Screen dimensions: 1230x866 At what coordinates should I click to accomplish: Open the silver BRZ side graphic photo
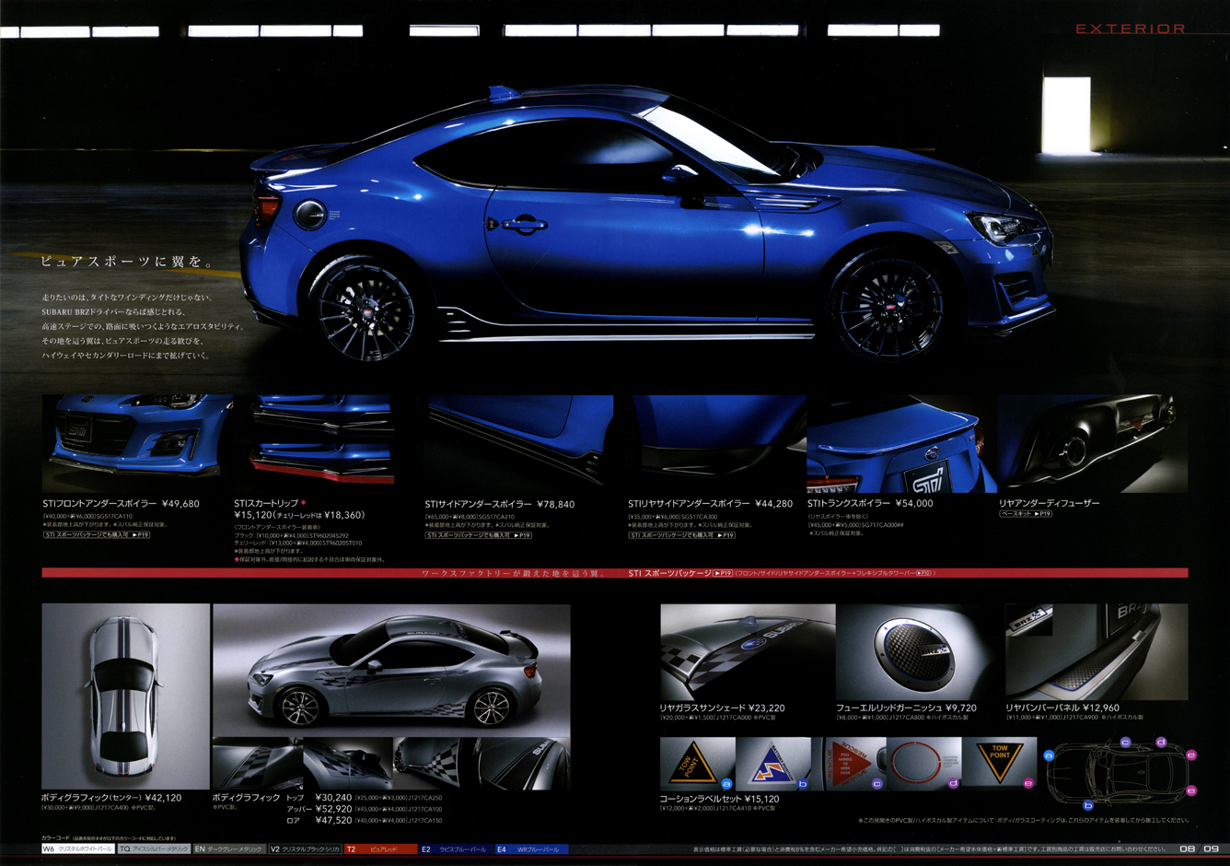(x=391, y=670)
